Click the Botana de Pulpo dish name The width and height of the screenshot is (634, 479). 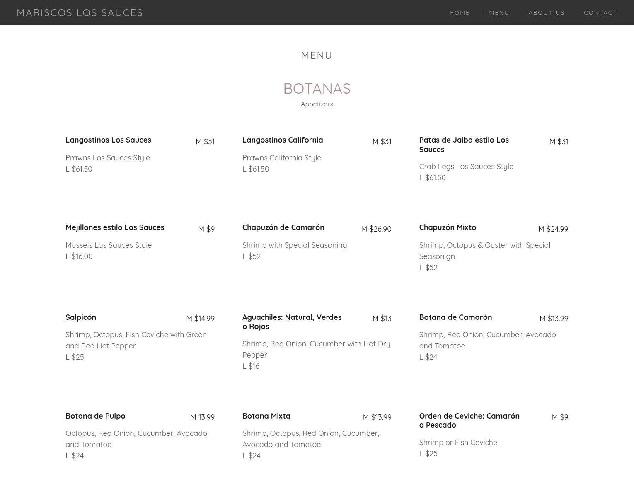tap(95, 416)
